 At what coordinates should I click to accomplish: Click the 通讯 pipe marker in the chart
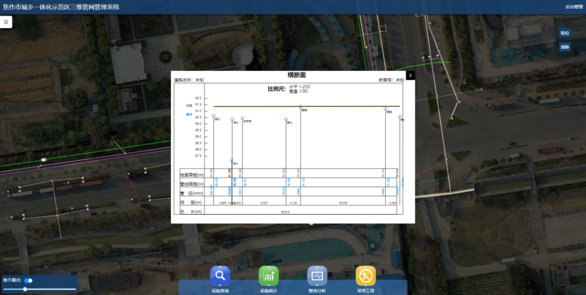pos(214,116)
